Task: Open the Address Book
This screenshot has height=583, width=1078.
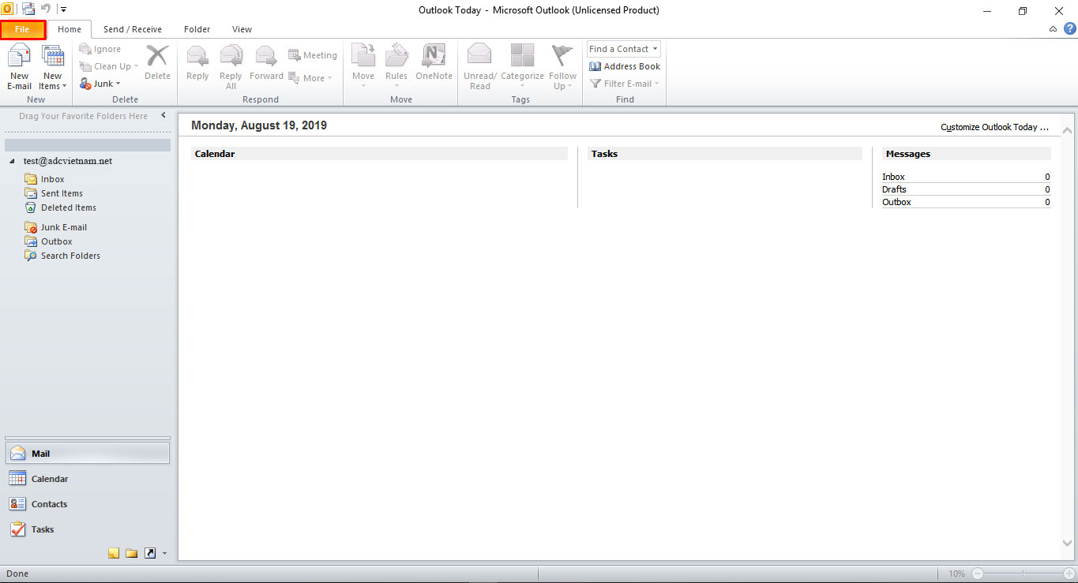Action: coord(625,66)
